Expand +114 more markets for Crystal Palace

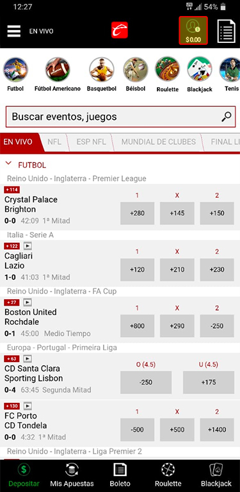click(x=12, y=190)
